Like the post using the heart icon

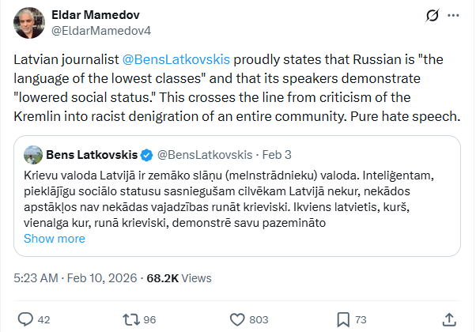tap(238, 319)
